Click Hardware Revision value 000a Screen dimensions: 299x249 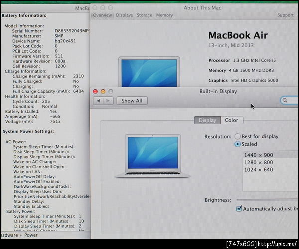(60, 61)
